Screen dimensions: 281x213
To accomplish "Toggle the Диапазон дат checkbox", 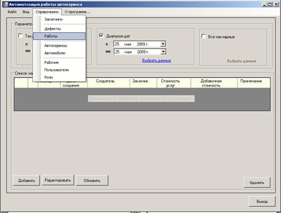I will pyautogui.click(x=101, y=35).
